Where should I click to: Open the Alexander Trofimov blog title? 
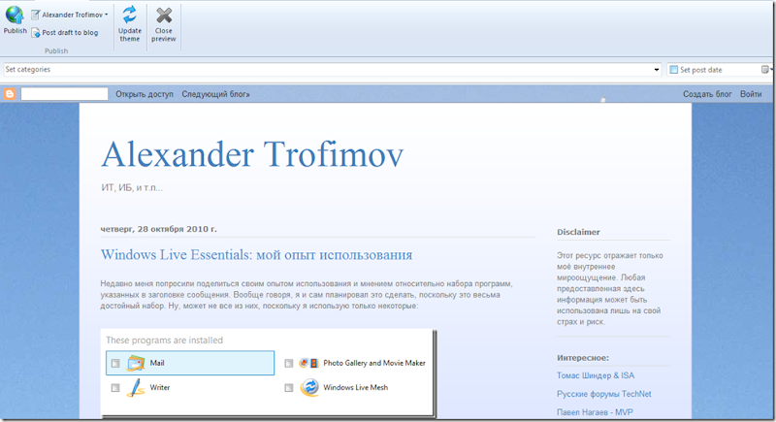(x=252, y=154)
